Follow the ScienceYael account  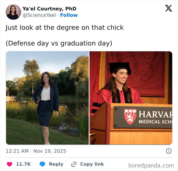69,15
